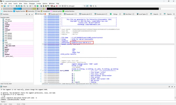Click the navigation band's blue code region
The height and width of the screenshot is (105, 176).
(x=17, y=9)
